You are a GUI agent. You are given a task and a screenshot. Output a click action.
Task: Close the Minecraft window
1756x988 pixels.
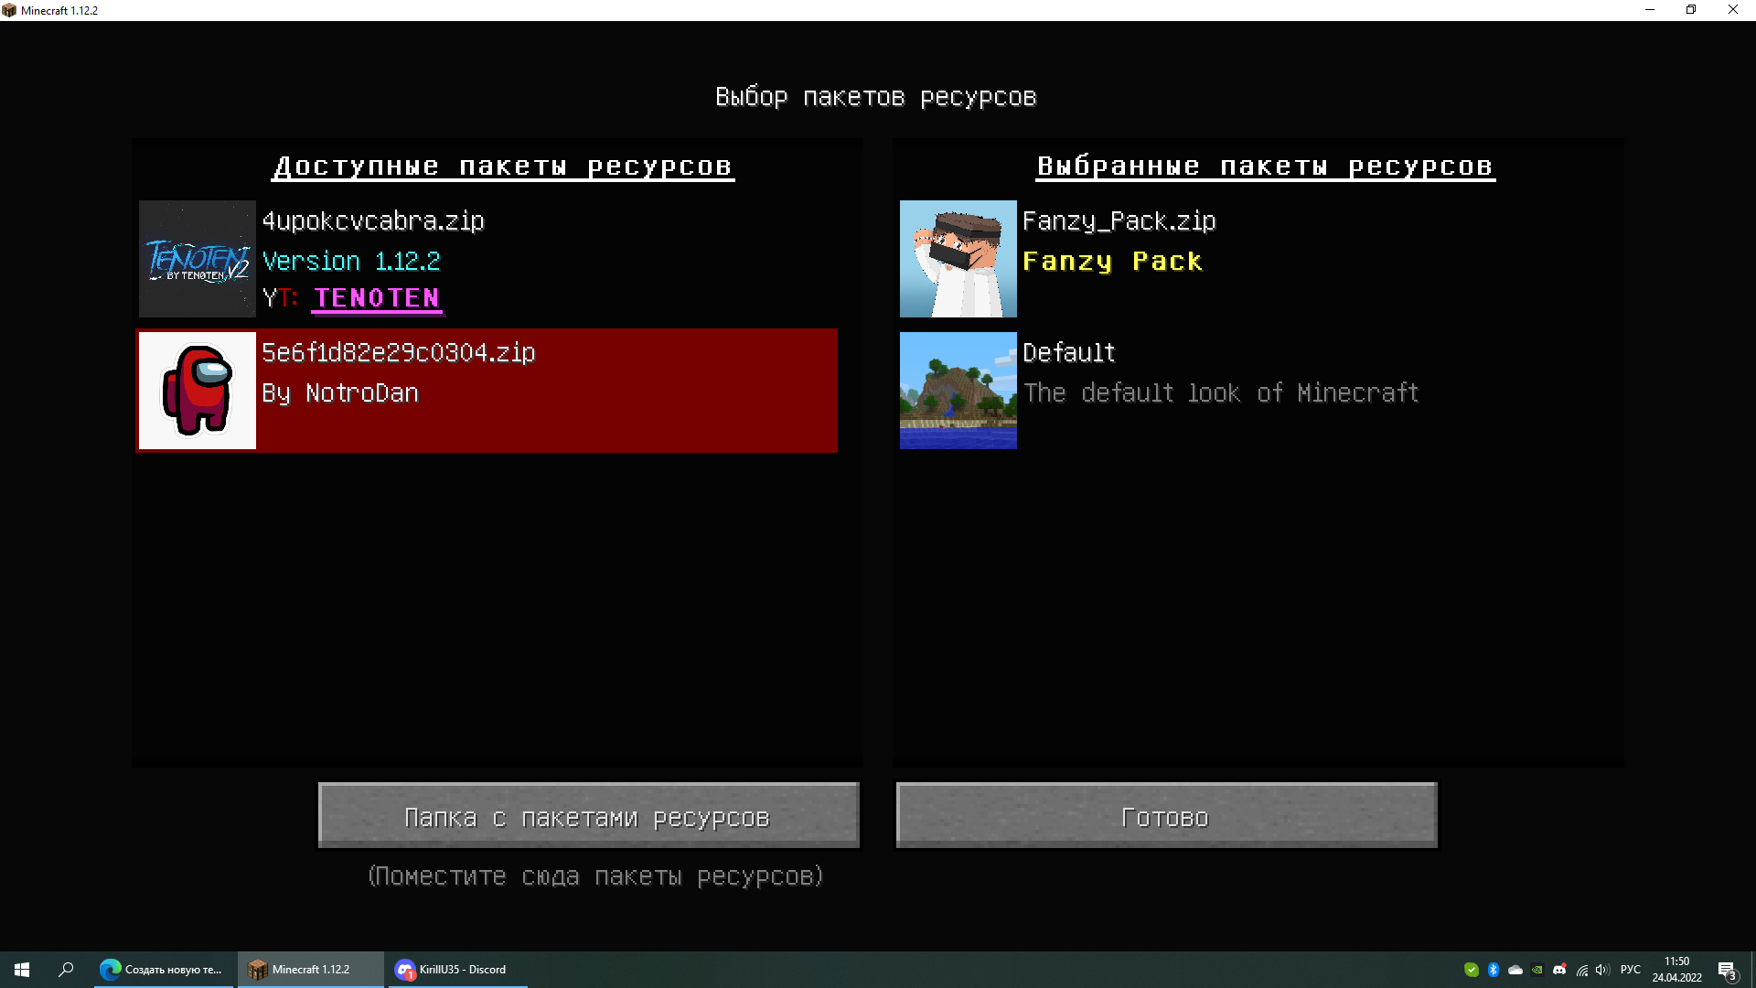1733,10
